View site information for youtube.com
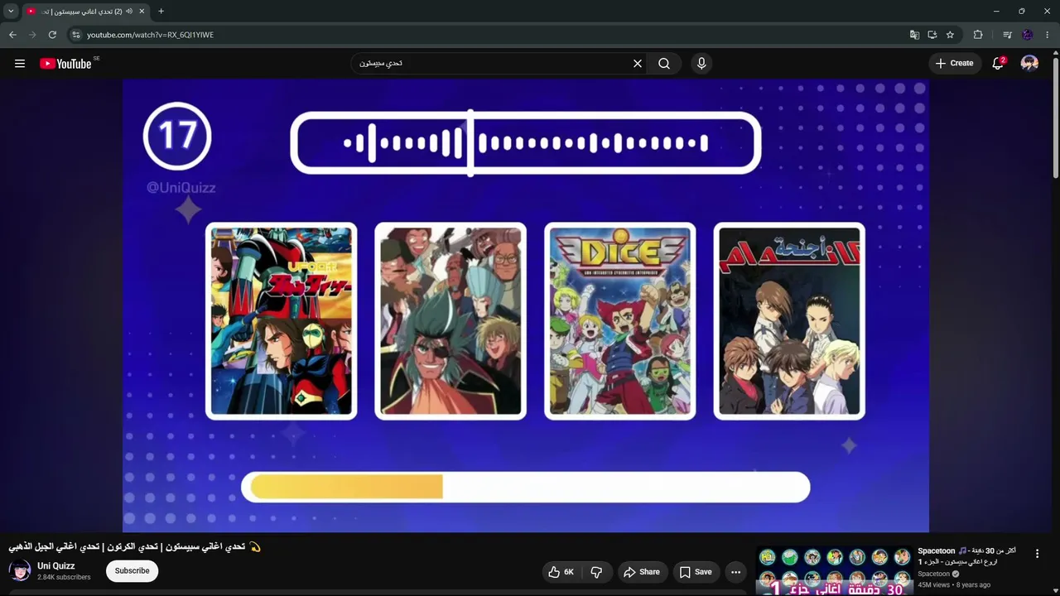Screen dimensions: 1060x596 tap(75, 35)
